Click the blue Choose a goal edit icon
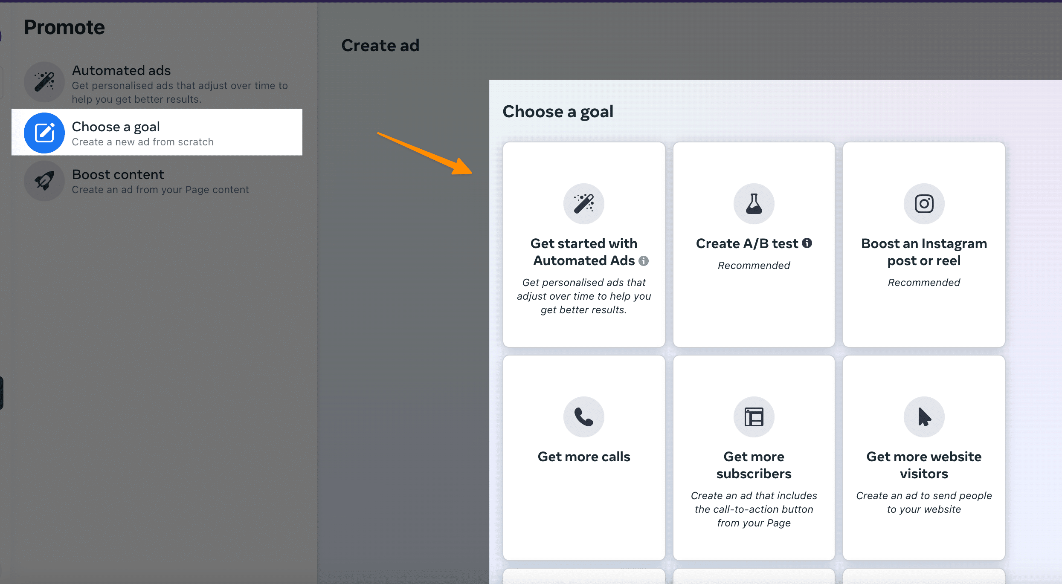The height and width of the screenshot is (584, 1062). coord(44,133)
